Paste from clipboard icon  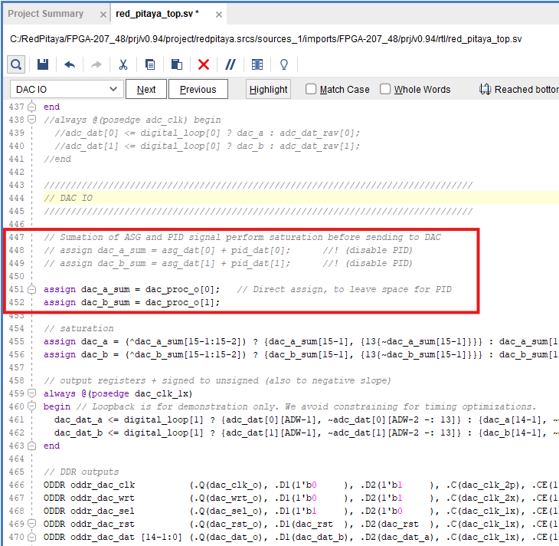pyautogui.click(x=177, y=64)
